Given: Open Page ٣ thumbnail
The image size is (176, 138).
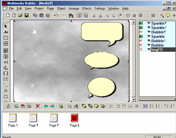Looking at the screenshot, I should (x=54, y=120).
